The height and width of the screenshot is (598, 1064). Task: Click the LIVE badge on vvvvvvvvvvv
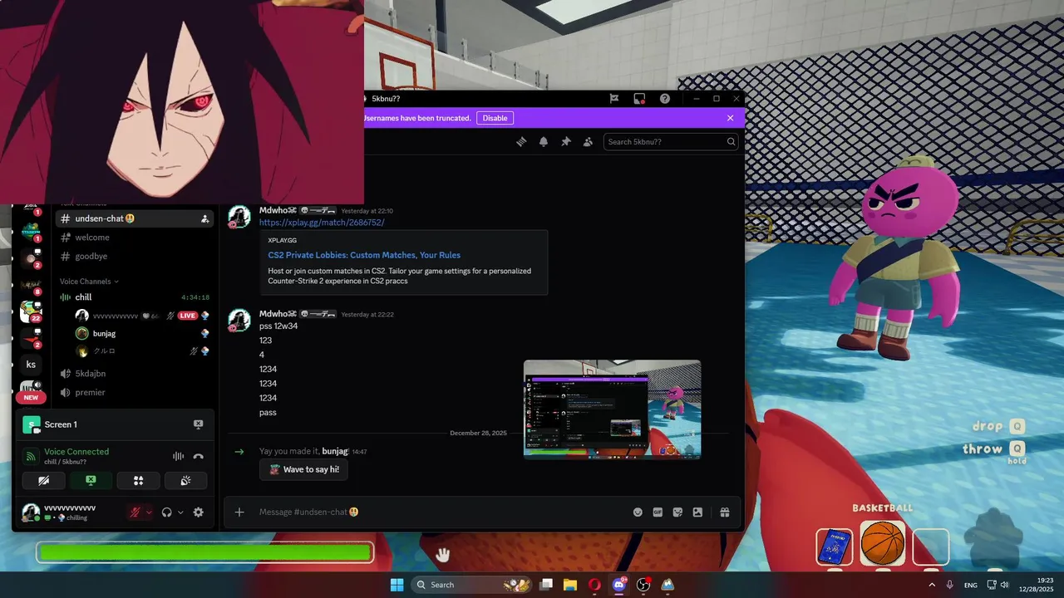[x=187, y=316]
